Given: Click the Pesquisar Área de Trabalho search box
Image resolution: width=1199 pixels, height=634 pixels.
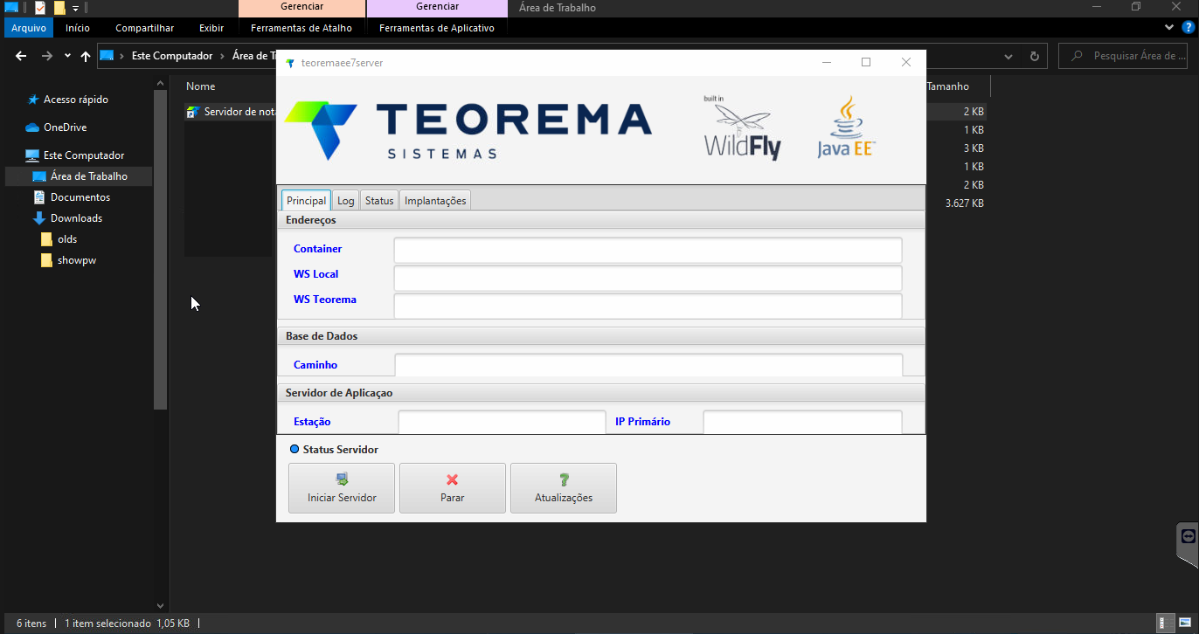Looking at the screenshot, I should coord(1123,56).
